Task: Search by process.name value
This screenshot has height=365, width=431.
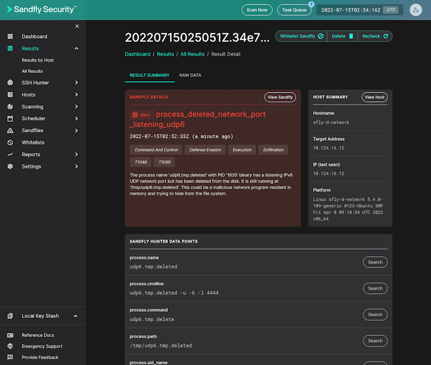Action: 375,262
